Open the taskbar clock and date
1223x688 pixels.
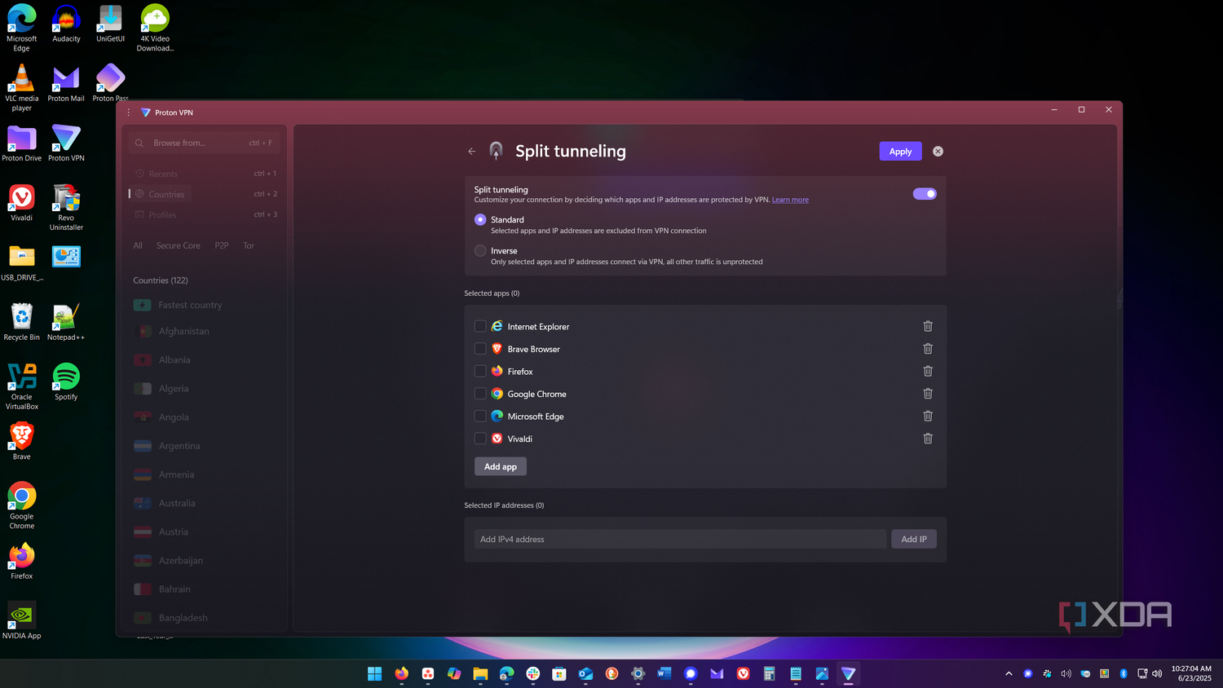tap(1191, 673)
